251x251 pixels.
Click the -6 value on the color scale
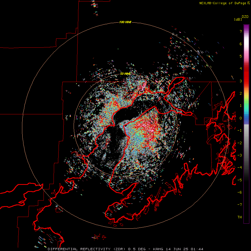[240, 192]
